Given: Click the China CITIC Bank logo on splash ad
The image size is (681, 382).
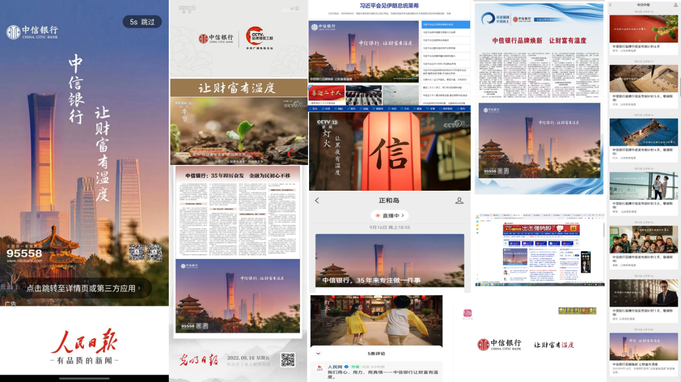Looking at the screenshot, I should [x=32, y=32].
